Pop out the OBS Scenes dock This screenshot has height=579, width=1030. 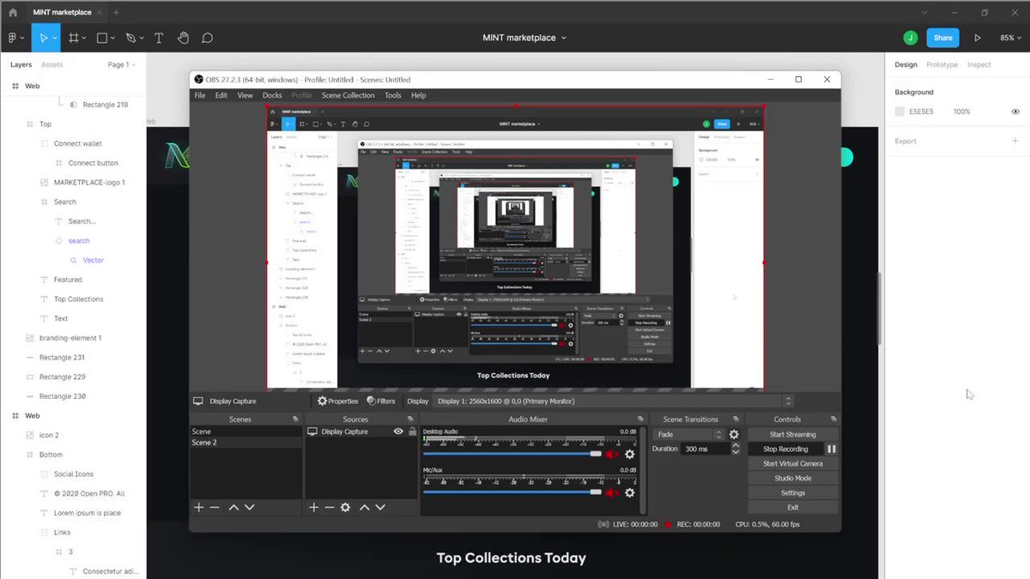tap(295, 419)
